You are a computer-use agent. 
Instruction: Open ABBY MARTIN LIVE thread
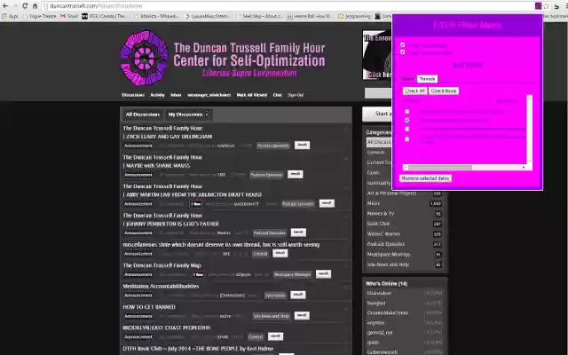[193, 194]
